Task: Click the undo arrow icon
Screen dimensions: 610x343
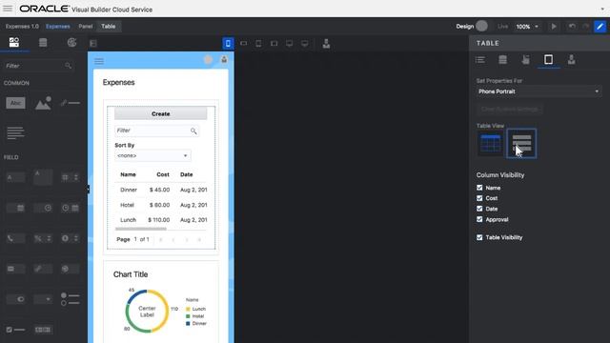Action: pyautogui.click(x=572, y=27)
